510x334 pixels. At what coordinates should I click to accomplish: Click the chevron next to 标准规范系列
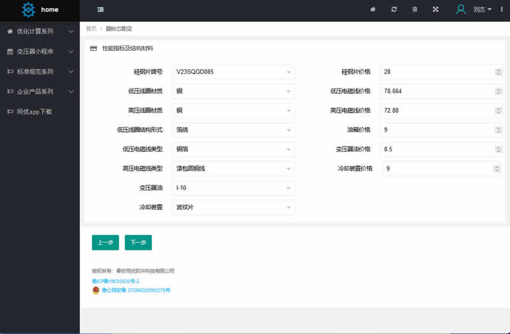click(x=71, y=72)
